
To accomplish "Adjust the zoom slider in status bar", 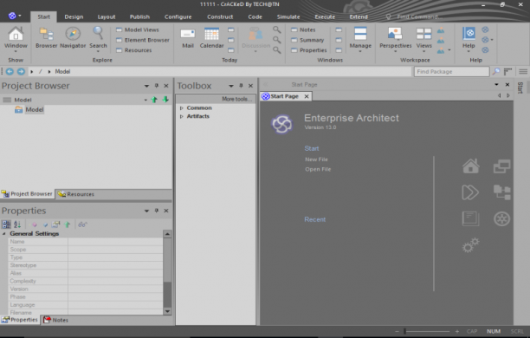I will click(404, 332).
